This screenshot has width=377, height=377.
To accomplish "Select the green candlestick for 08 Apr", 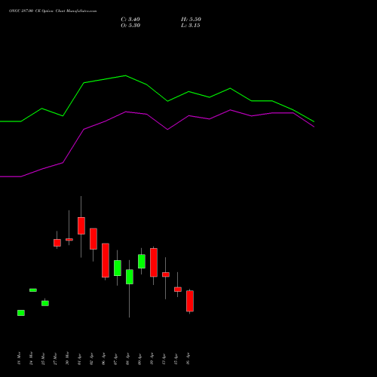I will [x=130, y=277].
